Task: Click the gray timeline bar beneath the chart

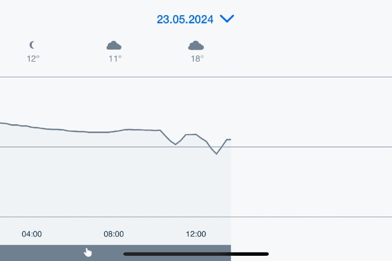Action: pos(116,253)
